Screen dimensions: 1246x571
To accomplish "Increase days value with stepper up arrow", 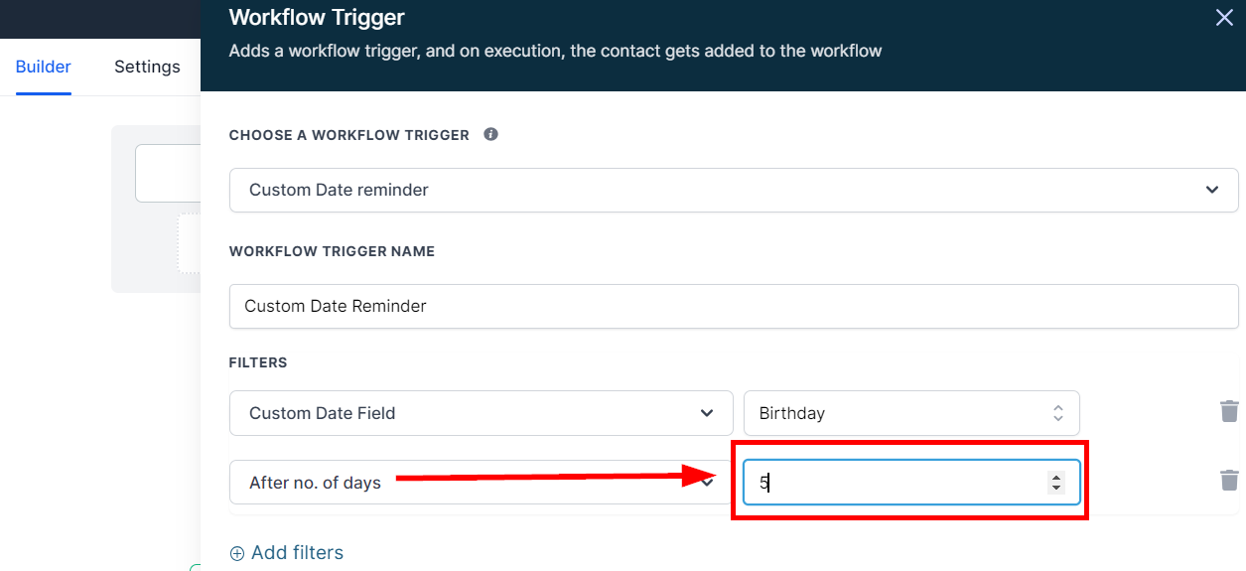I will click(x=1056, y=477).
